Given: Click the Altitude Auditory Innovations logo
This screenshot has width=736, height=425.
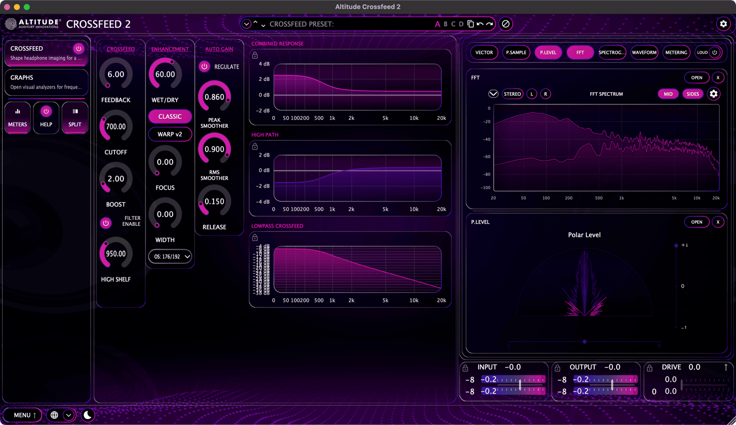Looking at the screenshot, I should [x=34, y=24].
